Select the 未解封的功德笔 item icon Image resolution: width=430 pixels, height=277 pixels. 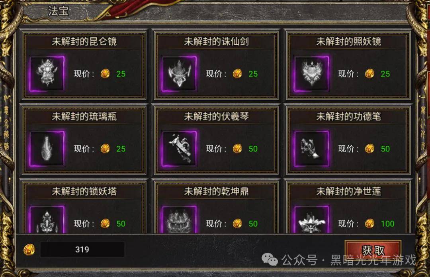[x=311, y=149]
